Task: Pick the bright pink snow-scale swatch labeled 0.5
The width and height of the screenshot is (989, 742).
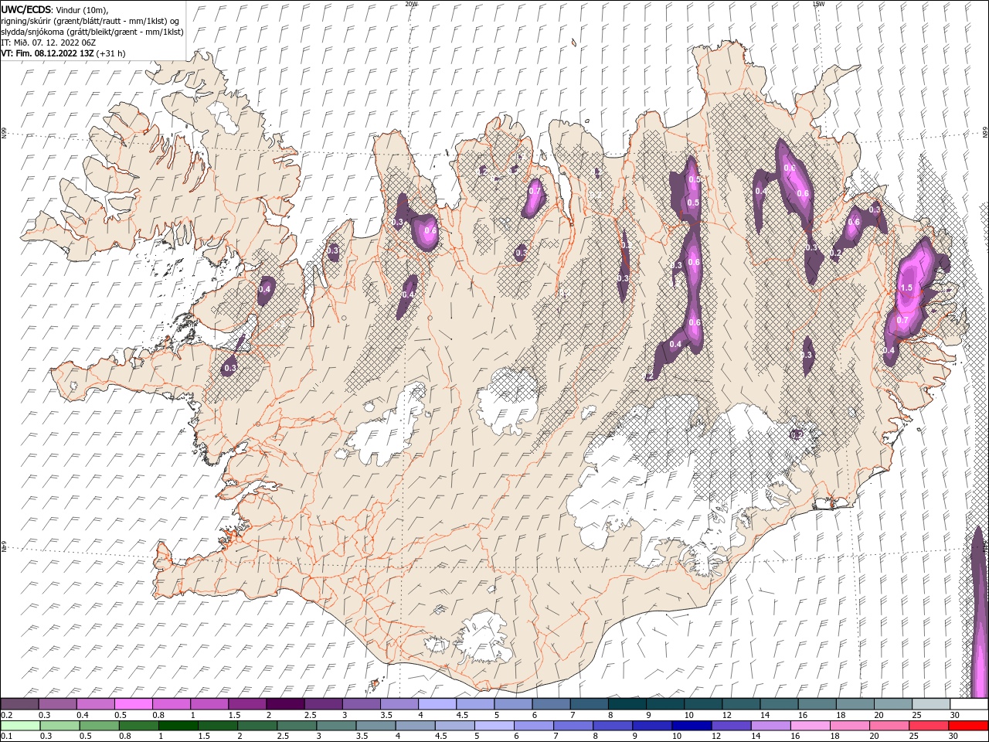Action: [134, 704]
